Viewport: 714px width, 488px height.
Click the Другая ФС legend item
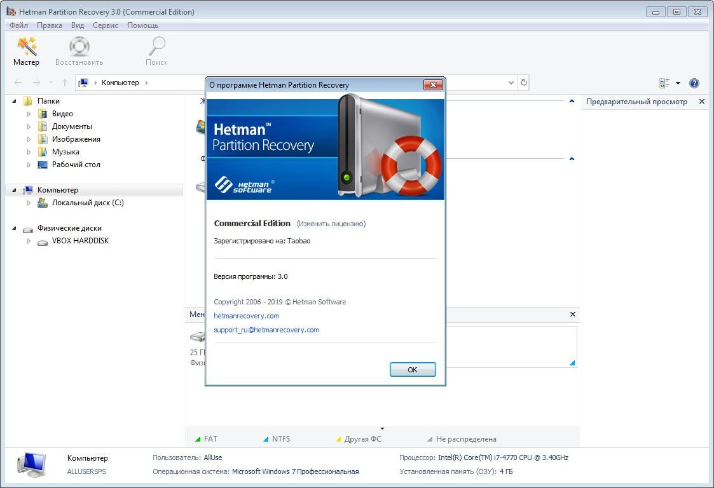coord(359,439)
